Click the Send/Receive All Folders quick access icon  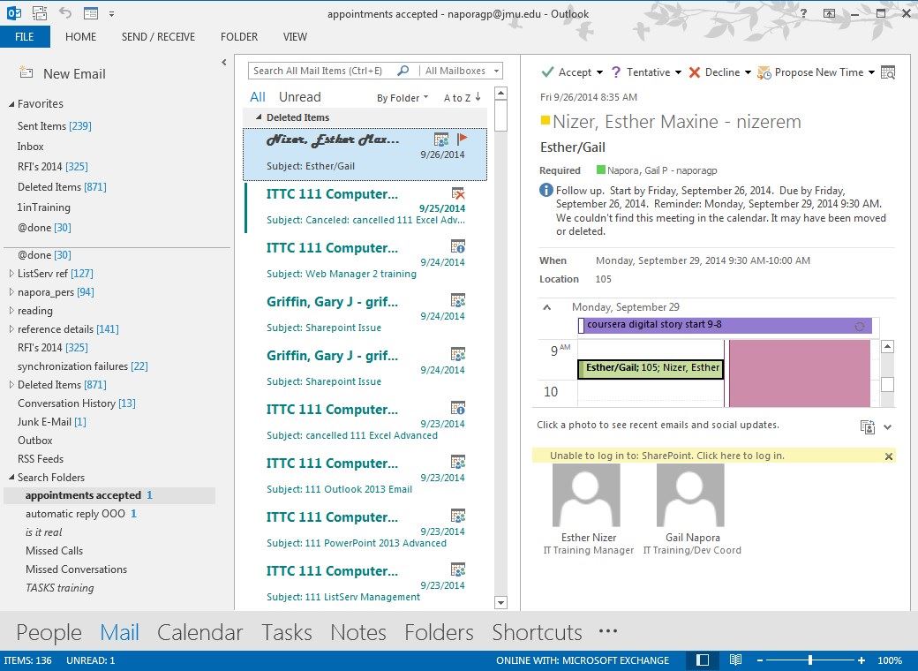click(40, 13)
